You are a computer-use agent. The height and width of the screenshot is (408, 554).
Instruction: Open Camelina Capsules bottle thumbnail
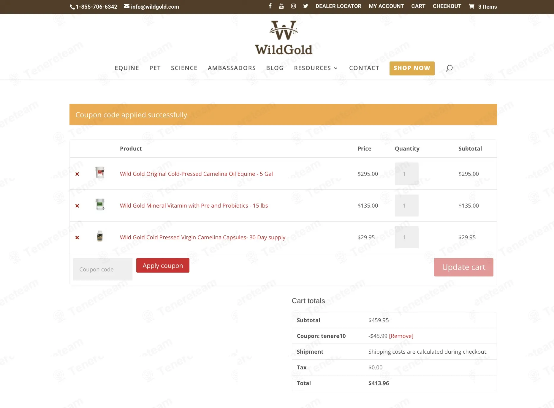(100, 236)
